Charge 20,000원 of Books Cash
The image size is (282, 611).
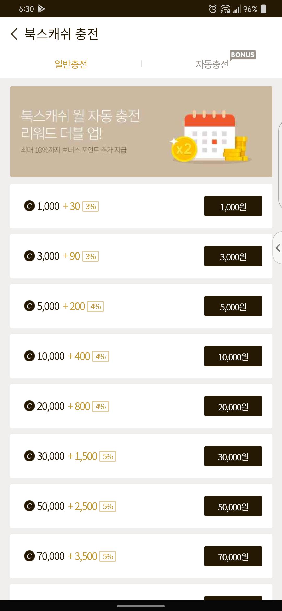click(233, 406)
